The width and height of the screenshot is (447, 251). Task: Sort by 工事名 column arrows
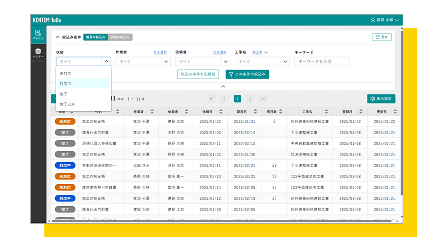pyautogui.click(x=326, y=112)
